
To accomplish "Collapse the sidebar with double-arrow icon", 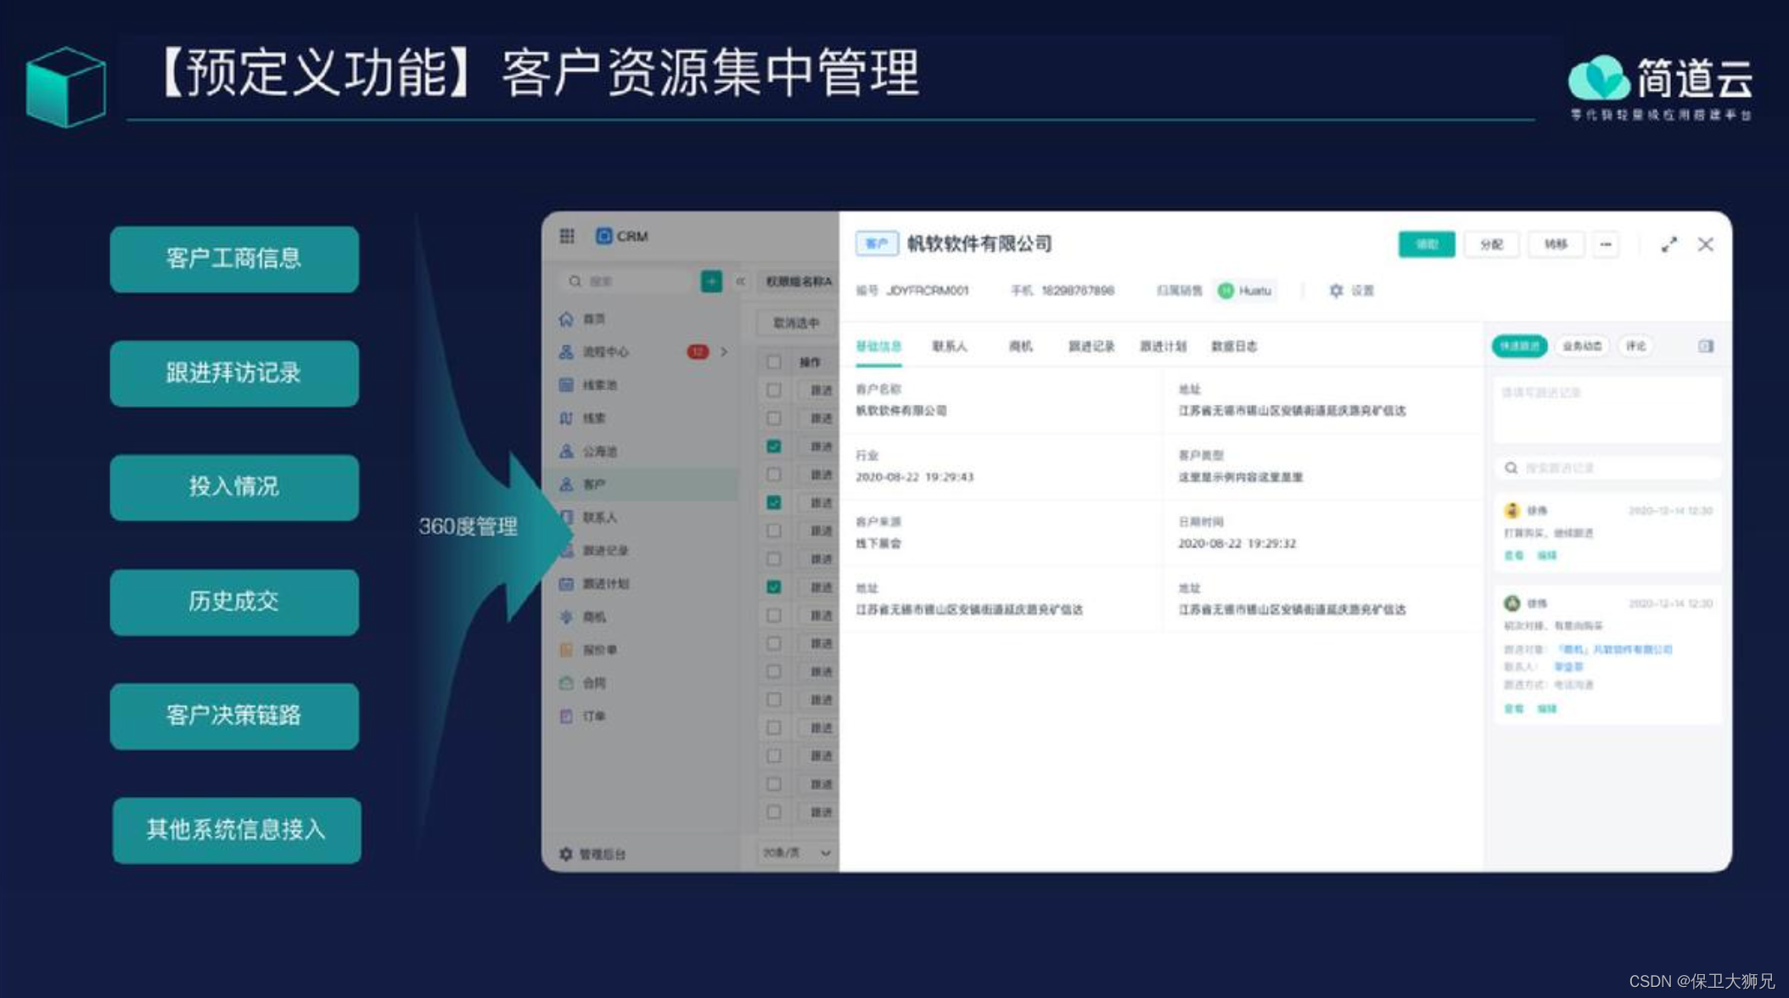I will pos(740,281).
